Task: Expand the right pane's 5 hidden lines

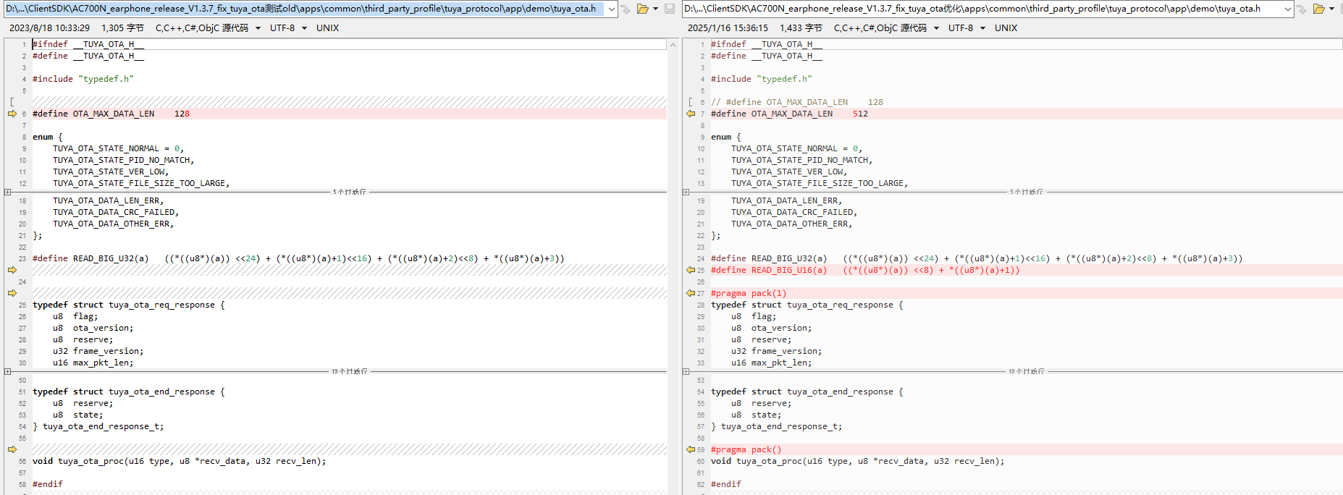Action: tap(686, 192)
